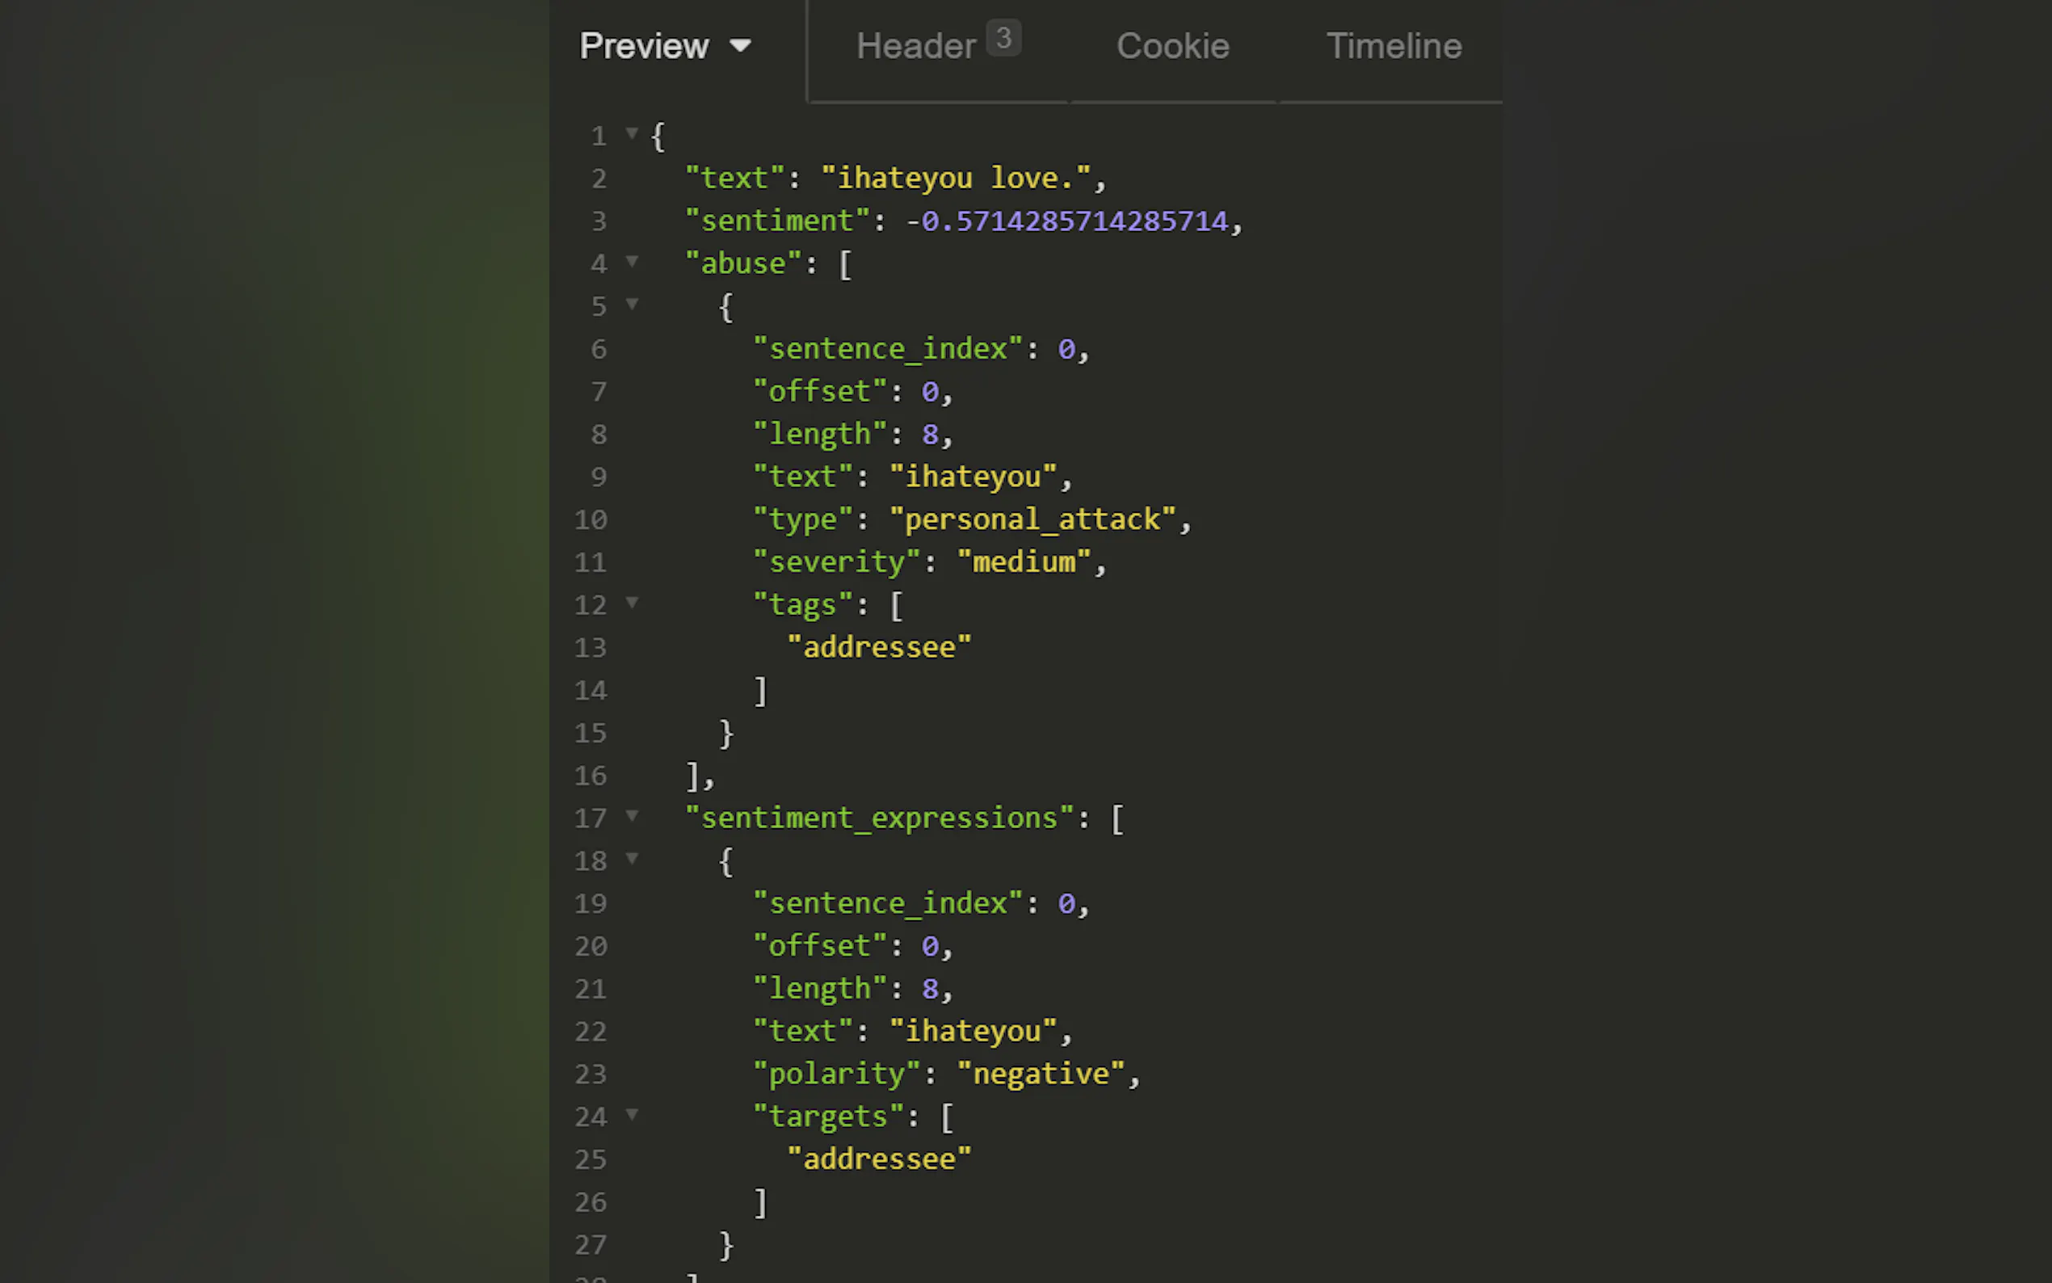Click line number 10 in the gutter

click(x=591, y=520)
